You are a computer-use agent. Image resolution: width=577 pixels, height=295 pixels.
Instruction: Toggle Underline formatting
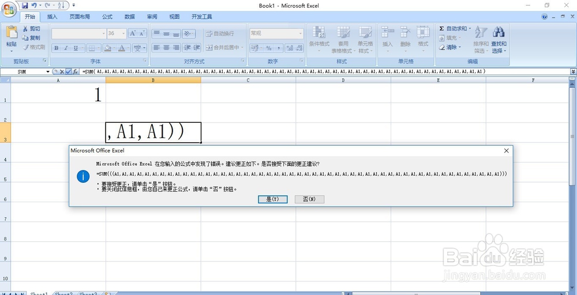[76, 48]
